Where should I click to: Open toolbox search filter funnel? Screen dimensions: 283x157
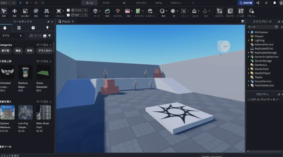pyautogui.click(x=49, y=36)
